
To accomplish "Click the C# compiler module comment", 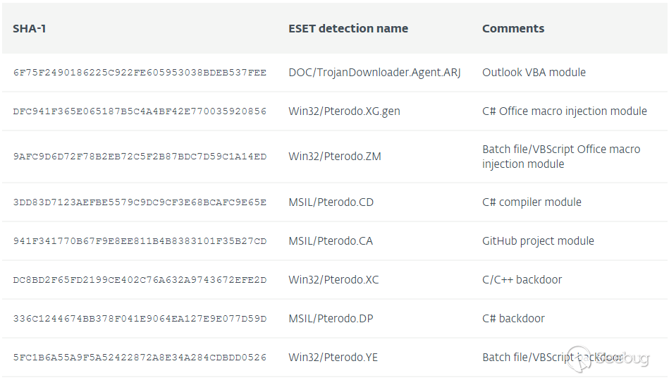I will click(532, 202).
